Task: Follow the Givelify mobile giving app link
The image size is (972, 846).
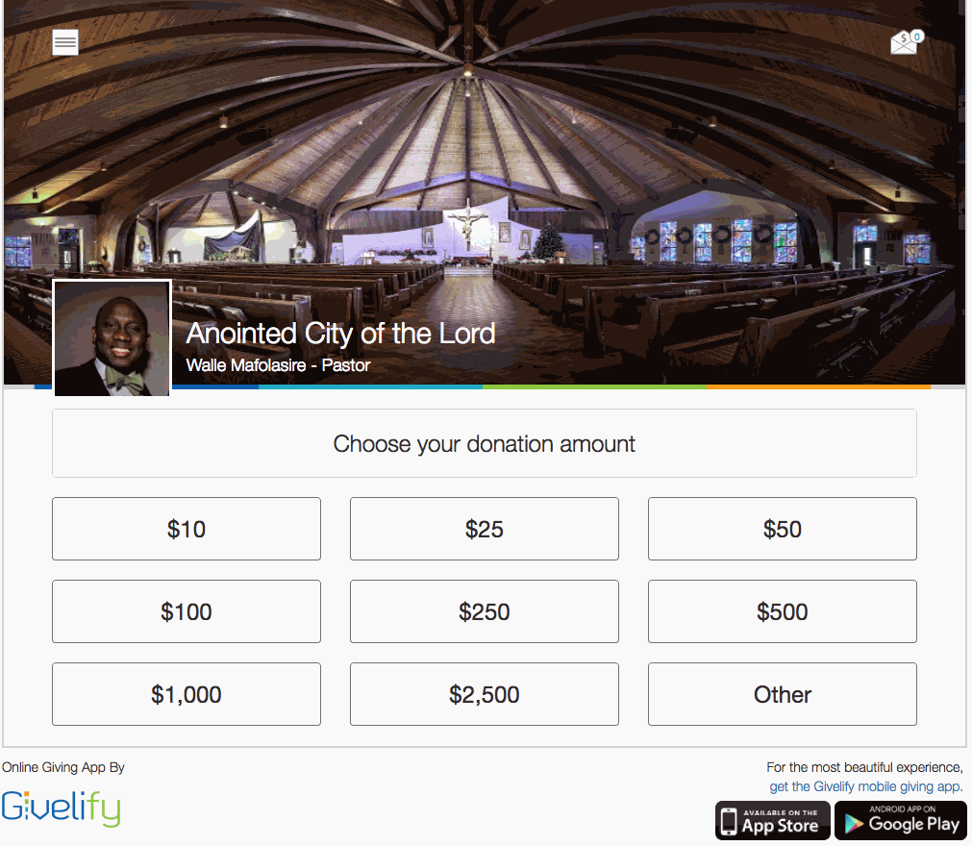Action: [866, 786]
